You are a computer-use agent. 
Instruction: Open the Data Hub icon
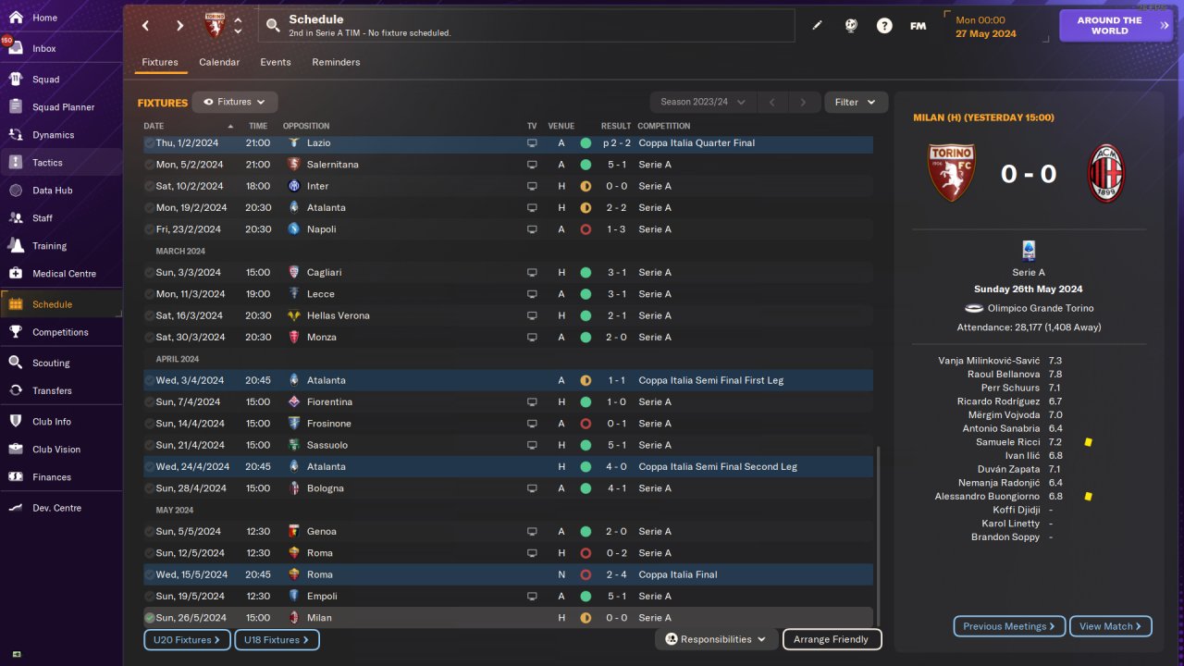point(16,191)
